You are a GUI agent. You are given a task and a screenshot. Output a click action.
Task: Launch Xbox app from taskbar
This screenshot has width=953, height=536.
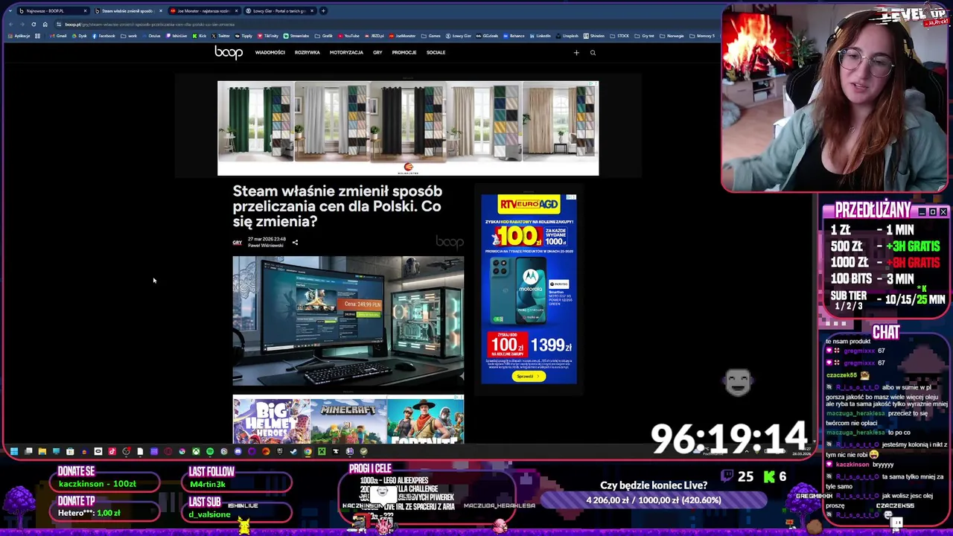197,451
